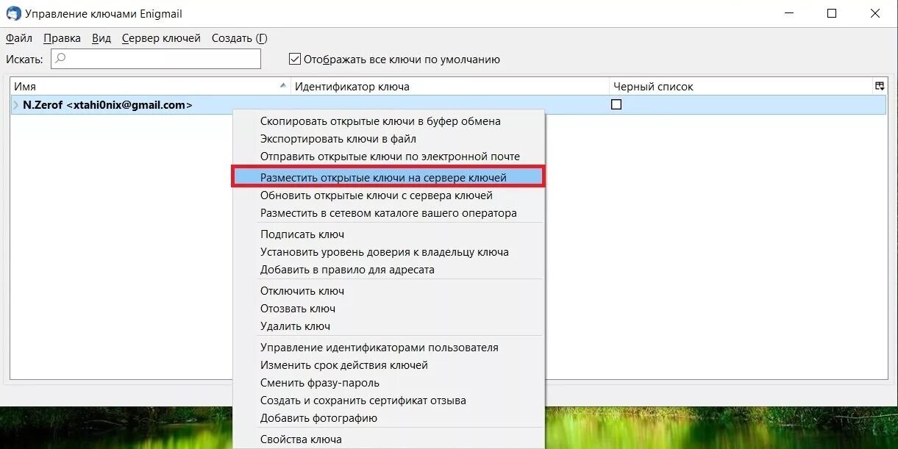This screenshot has height=449, width=898.
Task: Sort by the "Имя" column header
Action: [150, 86]
